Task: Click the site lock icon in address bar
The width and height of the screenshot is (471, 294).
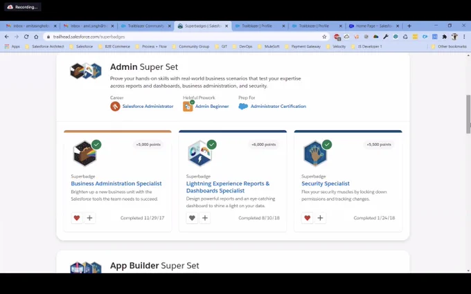Action: 48,37
